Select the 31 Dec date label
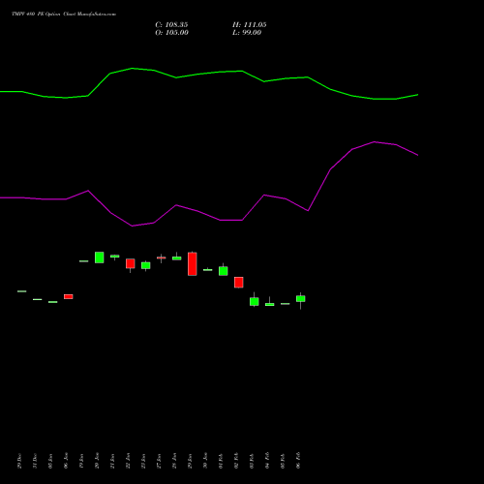Viewport: 484px width, 484px height. click(35, 461)
